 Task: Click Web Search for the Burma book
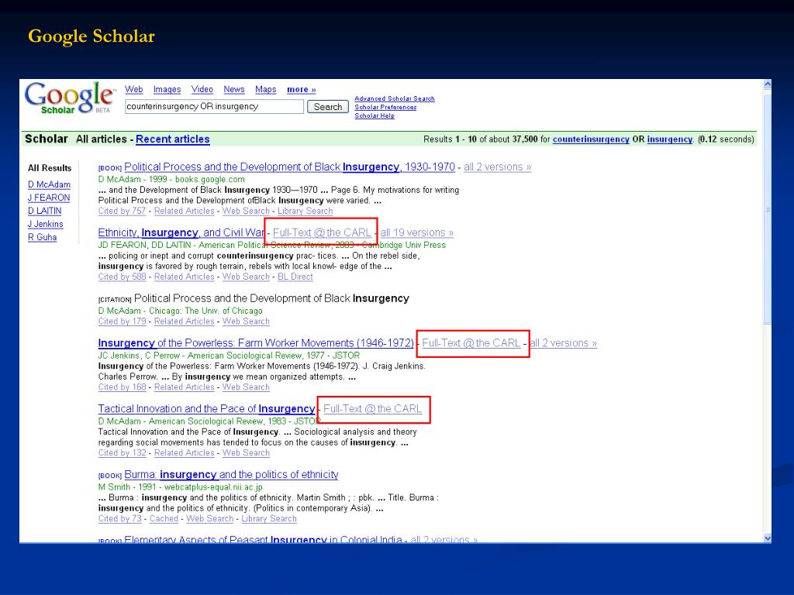tap(210, 518)
